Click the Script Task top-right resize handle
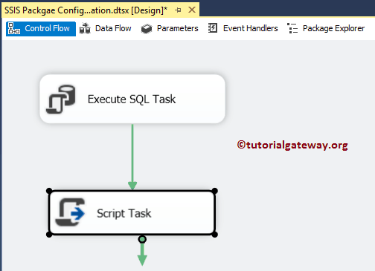Screen dimensions: 375x271 coord(215,191)
